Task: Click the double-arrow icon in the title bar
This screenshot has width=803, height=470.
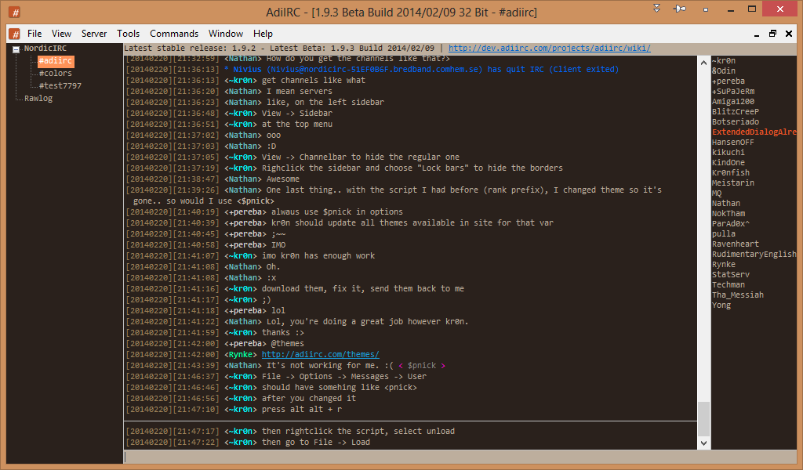Action: coord(656,8)
